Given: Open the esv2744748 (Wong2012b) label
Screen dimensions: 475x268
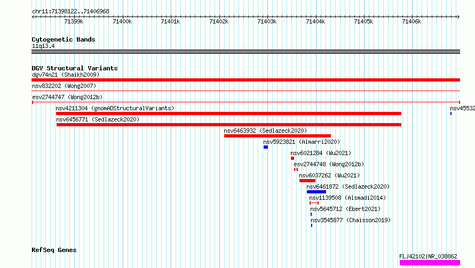Looking at the screenshot, I should tap(329, 164).
